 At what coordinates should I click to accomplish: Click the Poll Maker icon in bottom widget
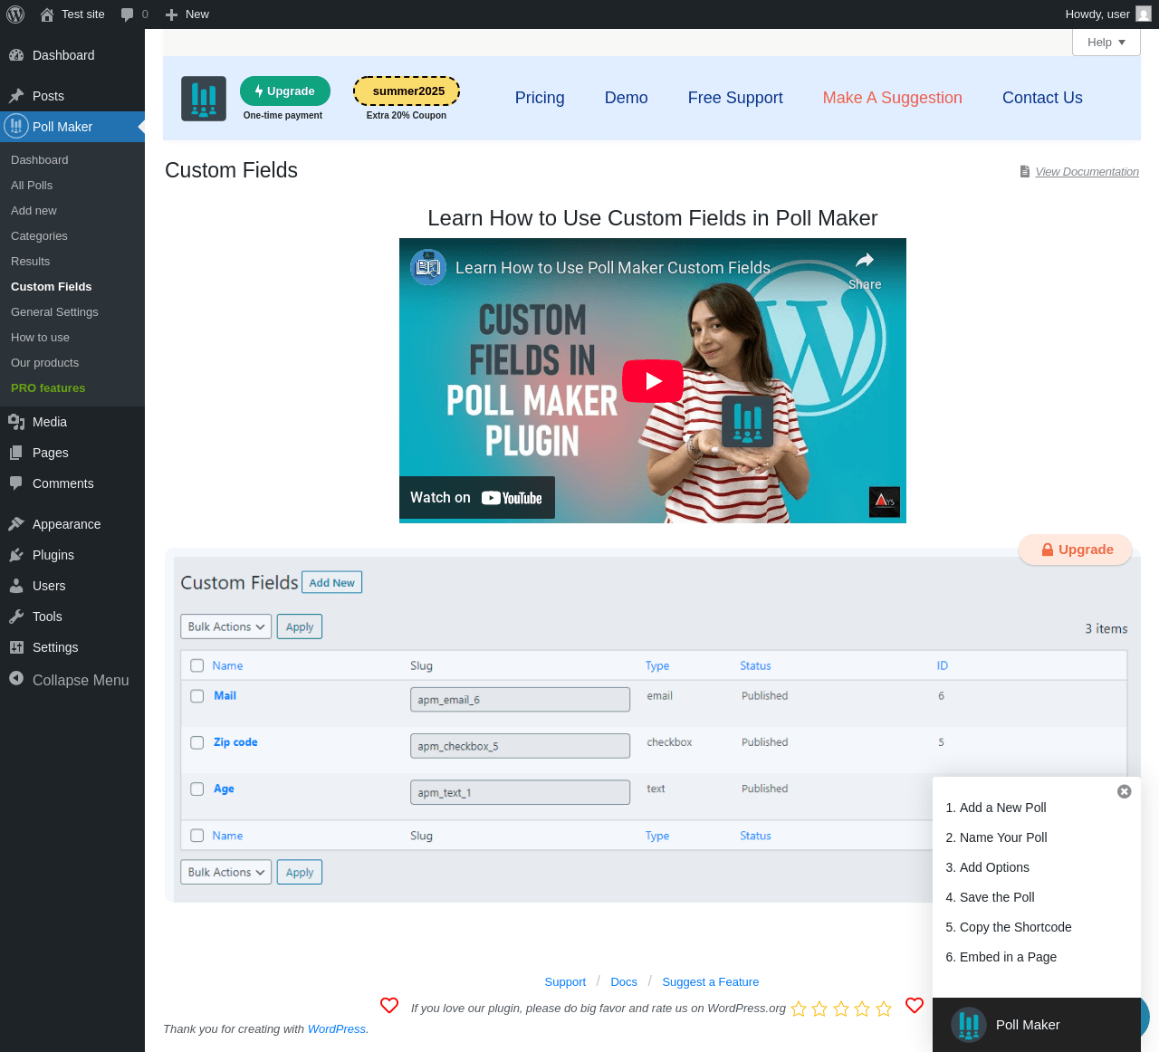[x=969, y=1025]
